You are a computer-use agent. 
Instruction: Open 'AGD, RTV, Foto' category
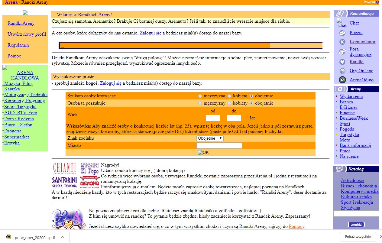click(21, 113)
